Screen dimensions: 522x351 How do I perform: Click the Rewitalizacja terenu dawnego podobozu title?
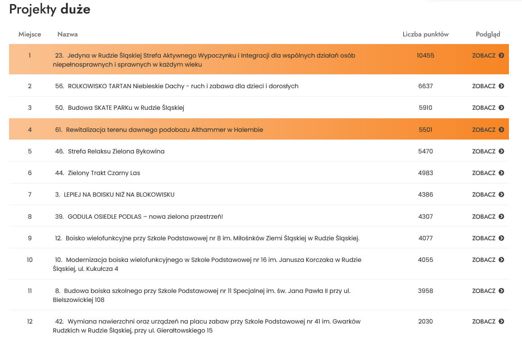(164, 130)
